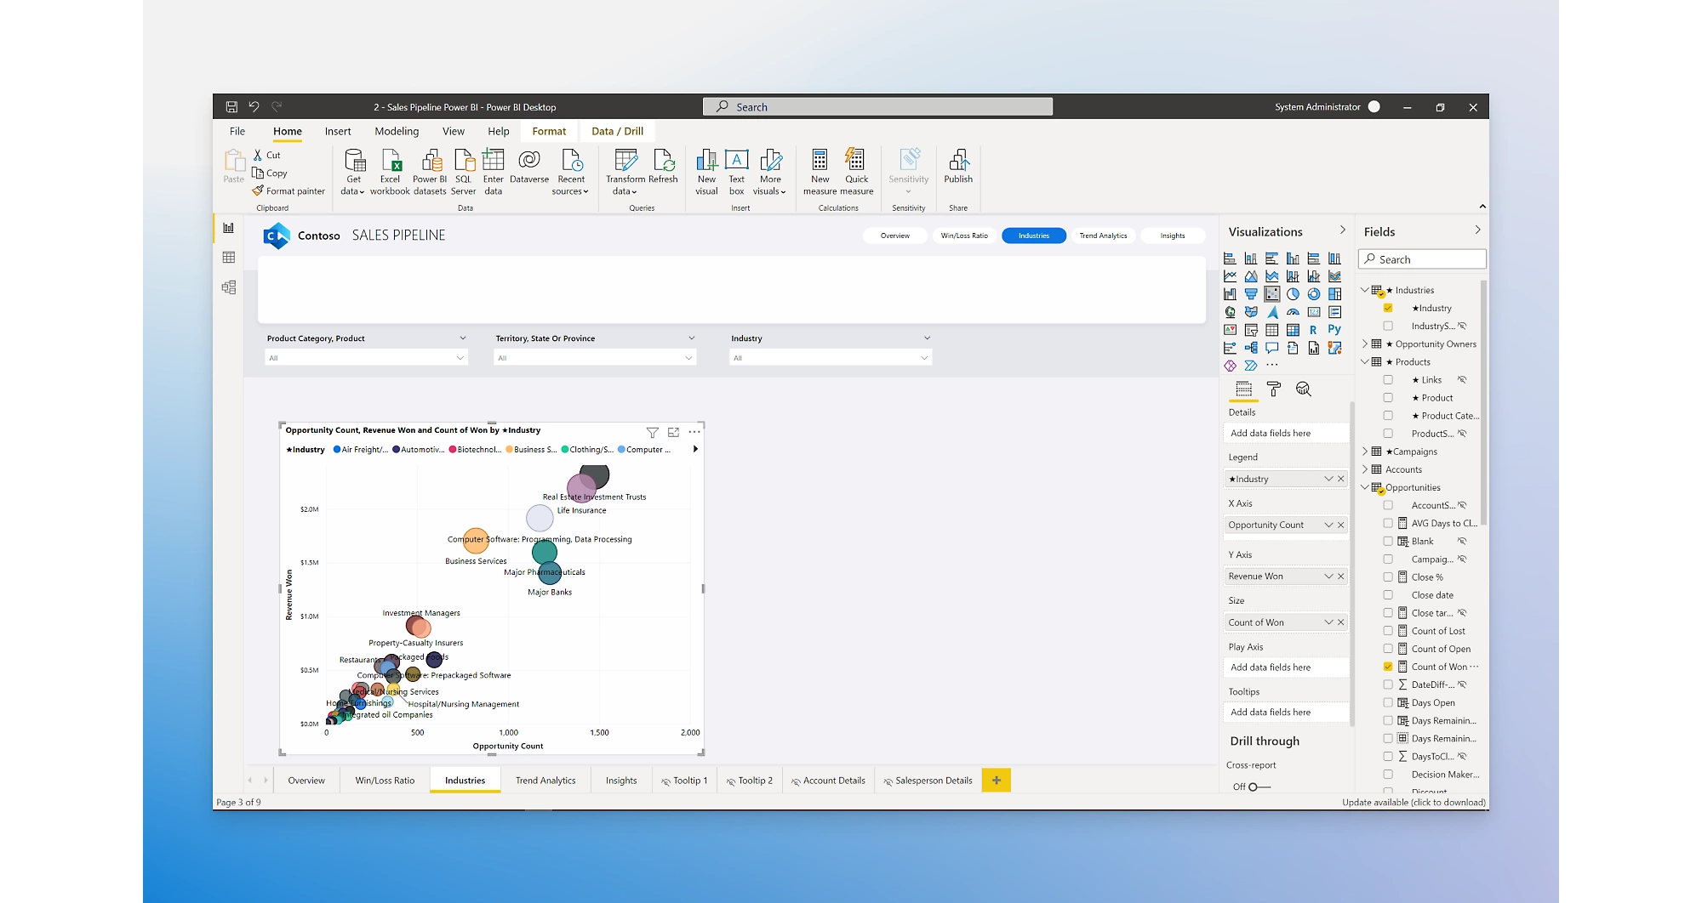The width and height of the screenshot is (1702, 903).
Task: Advance legend with the right arrow
Action: [695, 449]
